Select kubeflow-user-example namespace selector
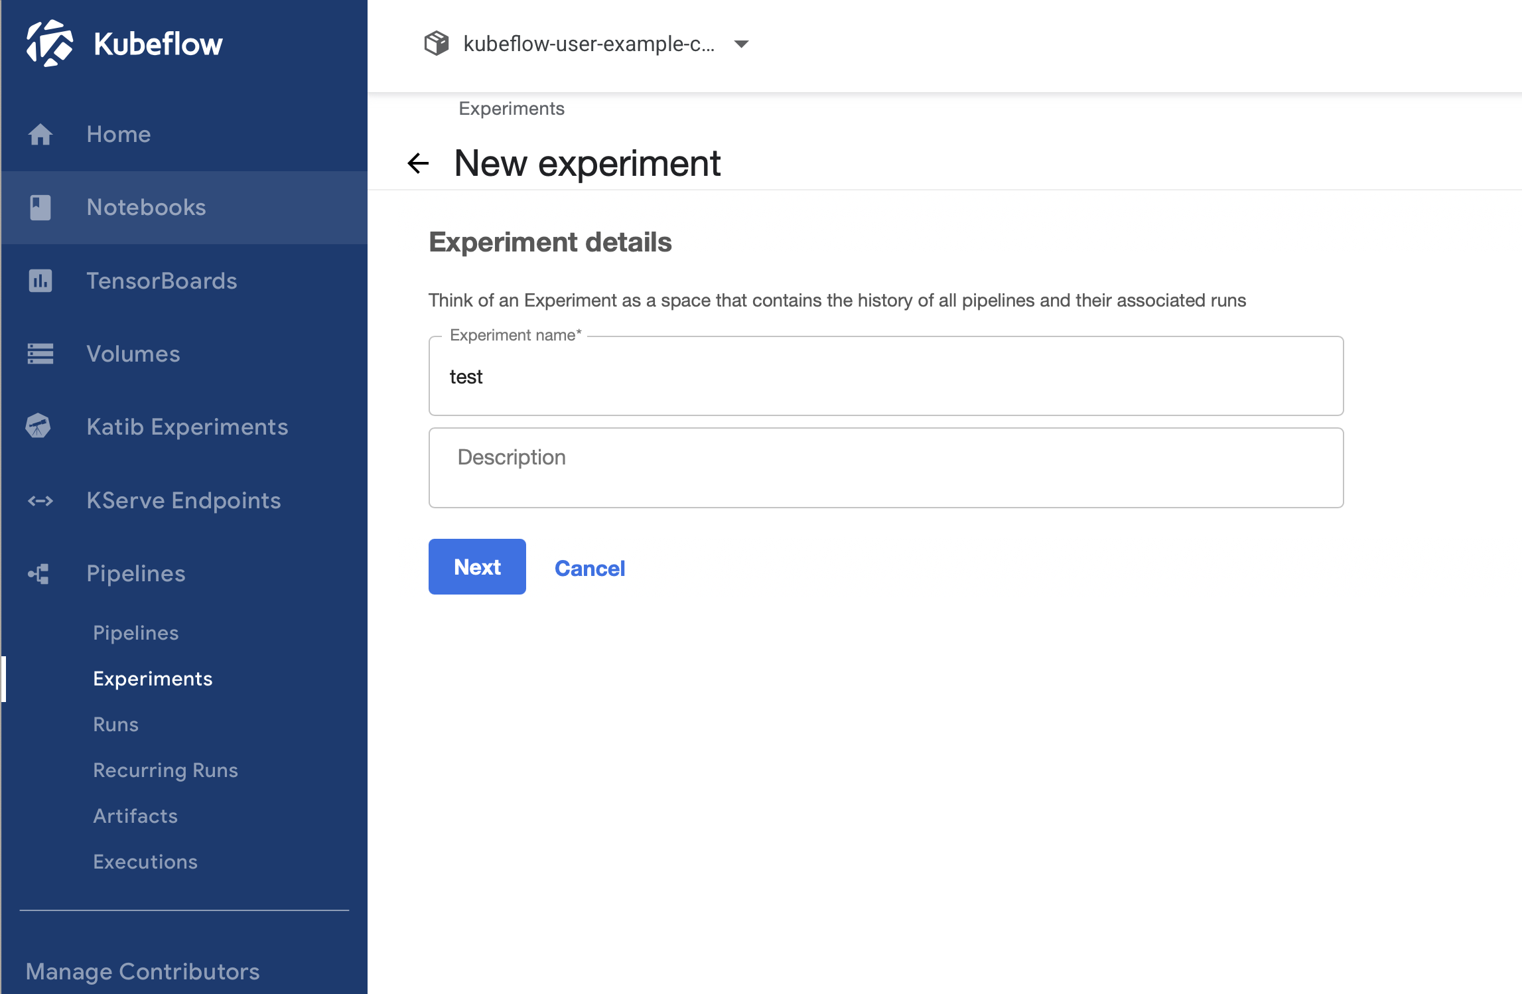The height and width of the screenshot is (994, 1522). click(x=588, y=44)
